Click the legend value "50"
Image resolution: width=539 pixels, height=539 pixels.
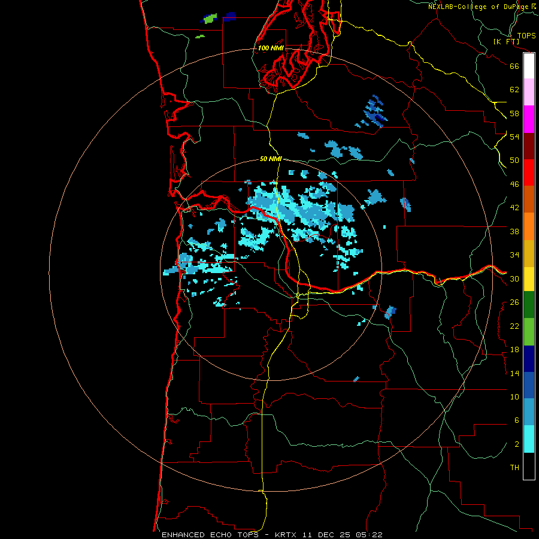(514, 160)
